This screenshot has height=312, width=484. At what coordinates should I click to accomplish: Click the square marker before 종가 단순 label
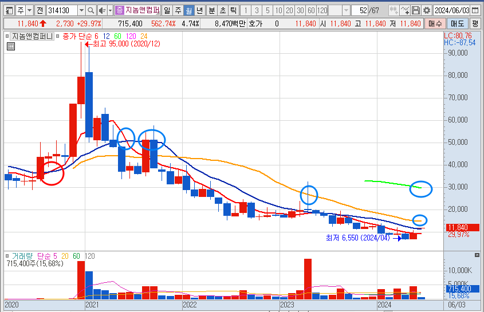pos(57,37)
